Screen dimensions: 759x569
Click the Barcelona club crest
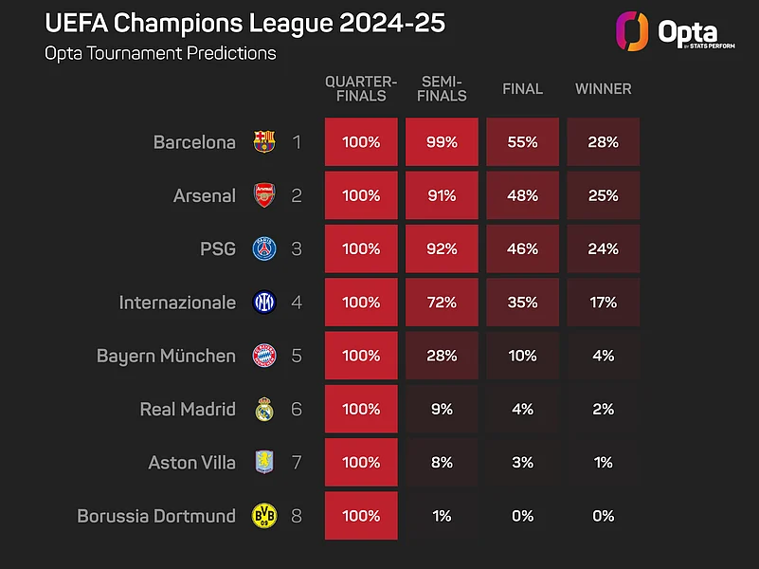coord(264,142)
